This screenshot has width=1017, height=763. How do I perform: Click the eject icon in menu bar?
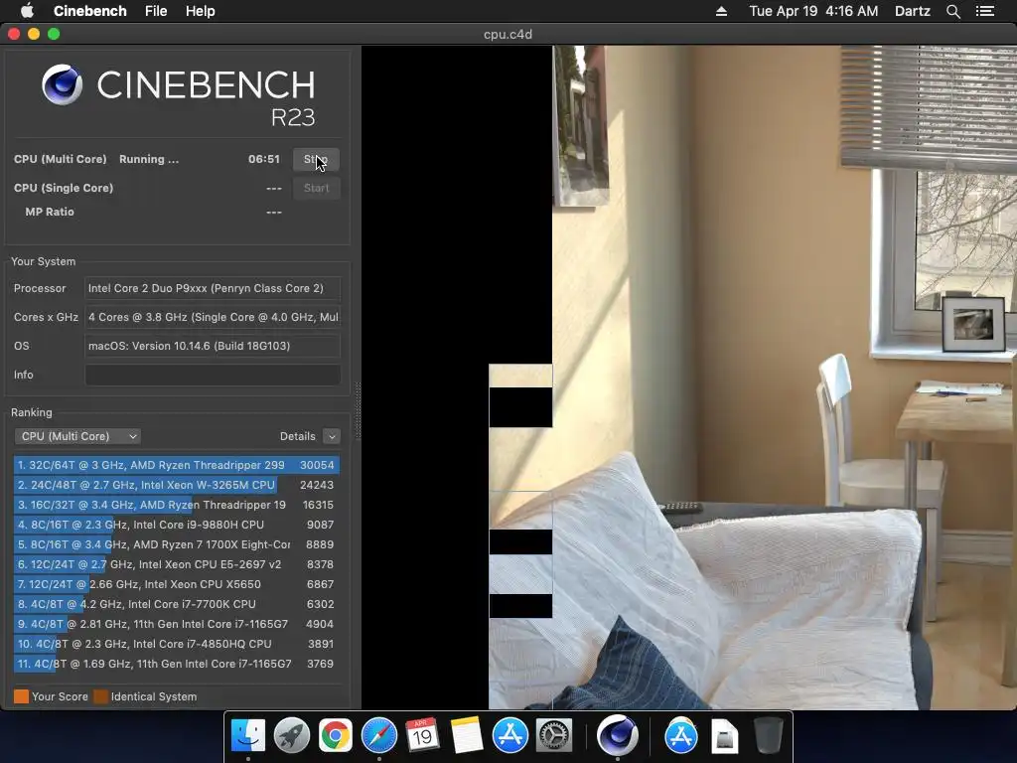(721, 11)
